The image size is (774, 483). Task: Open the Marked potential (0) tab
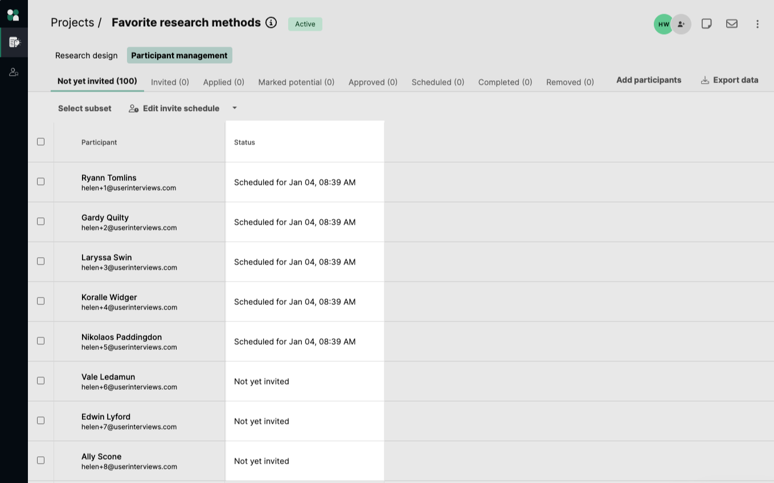pyautogui.click(x=296, y=82)
